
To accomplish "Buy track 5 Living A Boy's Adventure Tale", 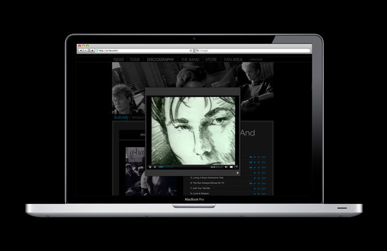I will pos(264,178).
